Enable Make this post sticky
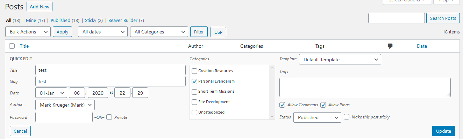The image size is (463, 139). point(347,117)
